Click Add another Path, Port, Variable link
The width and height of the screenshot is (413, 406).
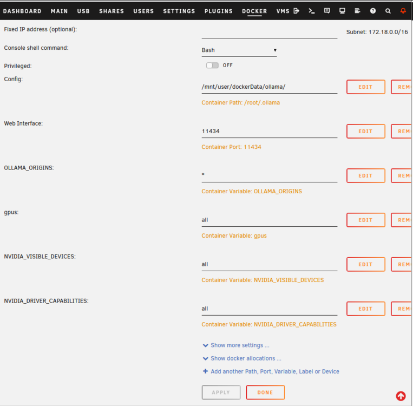point(271,371)
